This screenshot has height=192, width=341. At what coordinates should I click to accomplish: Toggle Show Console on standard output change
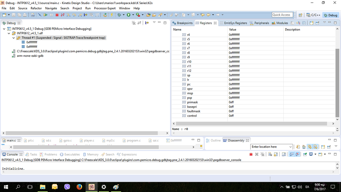[292, 154]
